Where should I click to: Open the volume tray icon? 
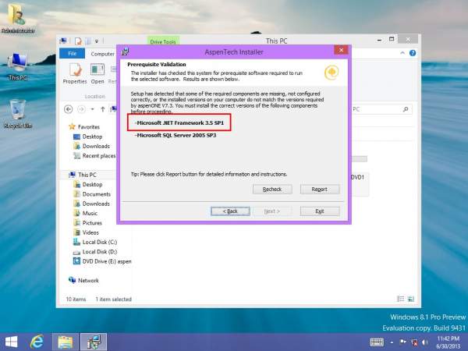click(425, 342)
